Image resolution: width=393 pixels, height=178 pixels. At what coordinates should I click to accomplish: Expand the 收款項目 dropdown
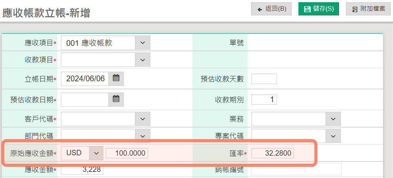[x=142, y=60]
